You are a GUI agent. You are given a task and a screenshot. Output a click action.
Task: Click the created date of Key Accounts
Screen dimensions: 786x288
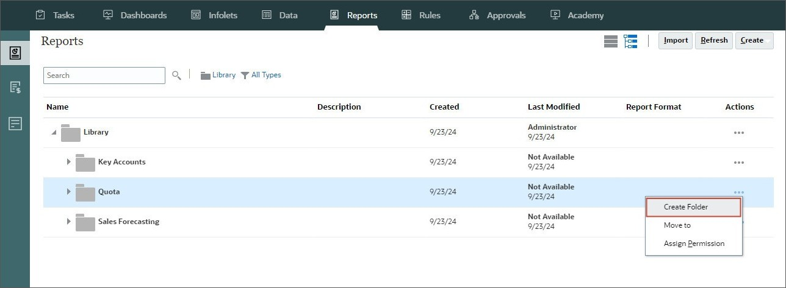click(443, 162)
